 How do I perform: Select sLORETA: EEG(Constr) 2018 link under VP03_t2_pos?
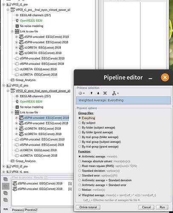[43, 134]
